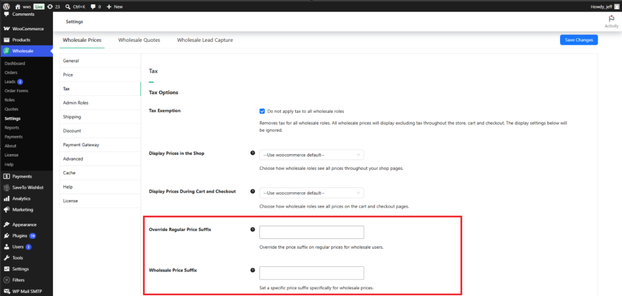Click the Override Regular Price Suffix input
The height and width of the screenshot is (296, 622).
[x=312, y=232]
